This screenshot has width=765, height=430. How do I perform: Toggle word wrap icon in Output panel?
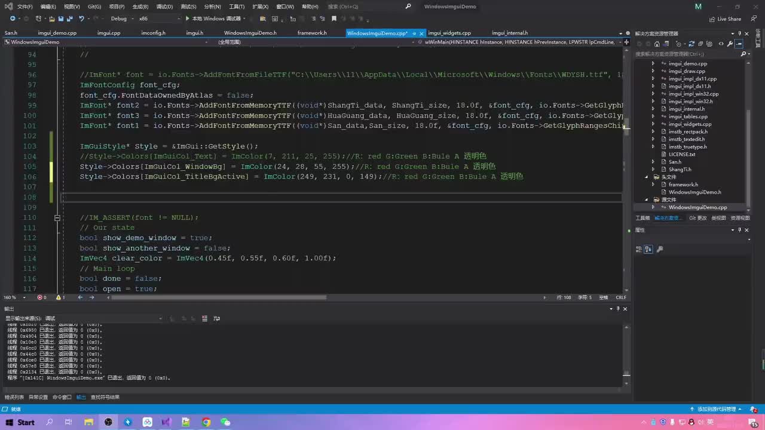[216, 318]
